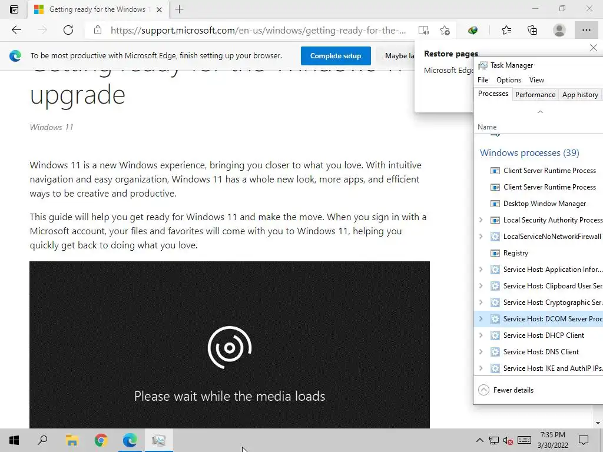
Task: View site lock information icon
Action: [x=98, y=30]
